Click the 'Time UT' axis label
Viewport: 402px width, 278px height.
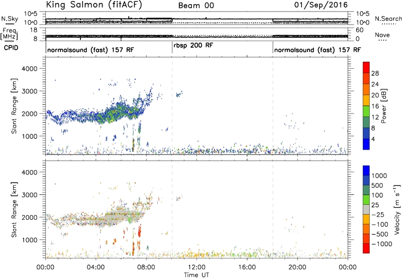[x=196, y=275]
